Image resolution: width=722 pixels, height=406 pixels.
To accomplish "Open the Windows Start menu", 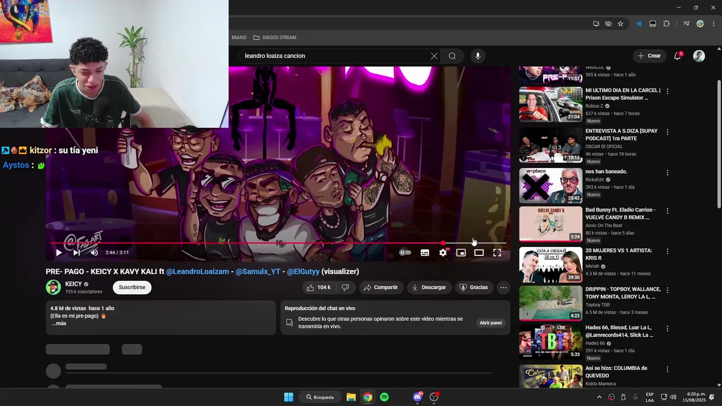I will tap(288, 397).
